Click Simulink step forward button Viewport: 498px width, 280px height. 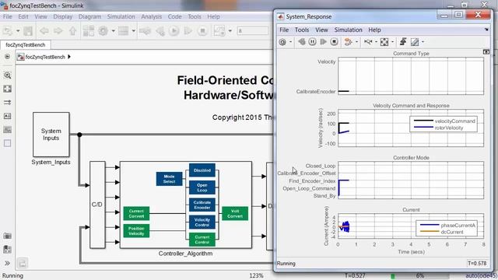tap(188, 31)
